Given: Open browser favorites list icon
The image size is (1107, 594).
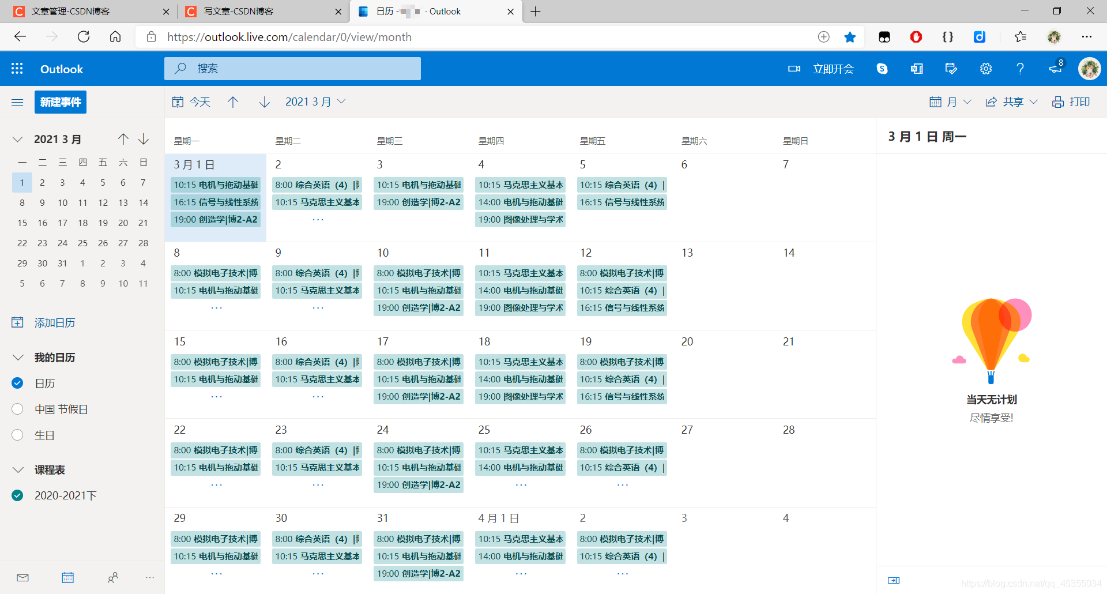Looking at the screenshot, I should click(1021, 37).
